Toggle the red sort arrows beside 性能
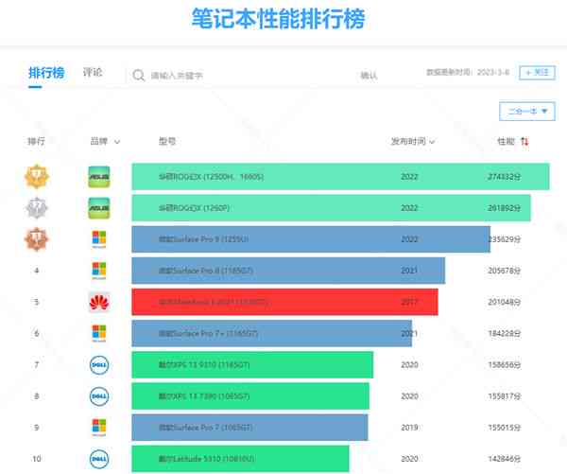567x474 pixels. (x=524, y=141)
